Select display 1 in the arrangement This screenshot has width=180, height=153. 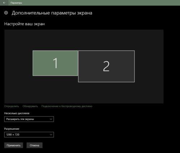55,63
